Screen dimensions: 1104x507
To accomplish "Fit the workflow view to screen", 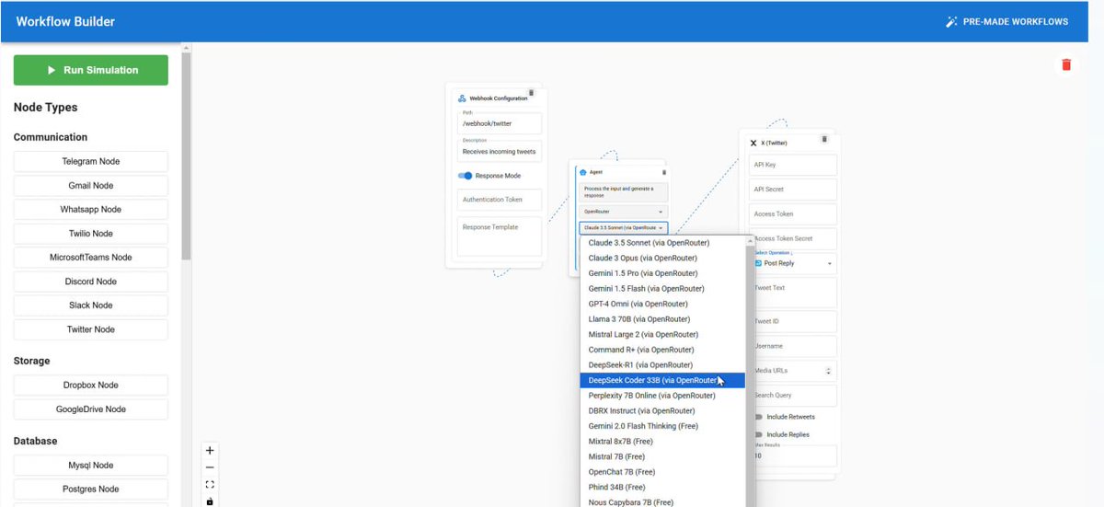I will pyautogui.click(x=210, y=484).
